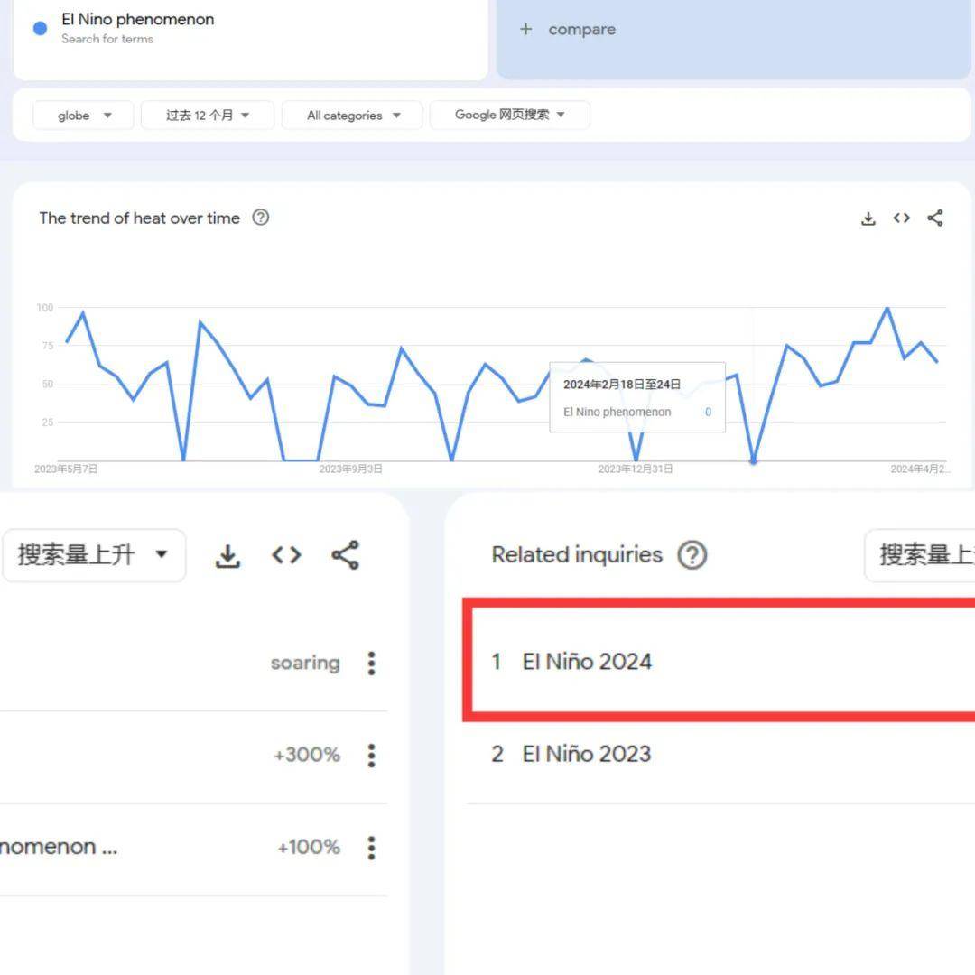
Task: Click the tooltip showing 2024年2月18日至24日 data
Action: (x=636, y=397)
